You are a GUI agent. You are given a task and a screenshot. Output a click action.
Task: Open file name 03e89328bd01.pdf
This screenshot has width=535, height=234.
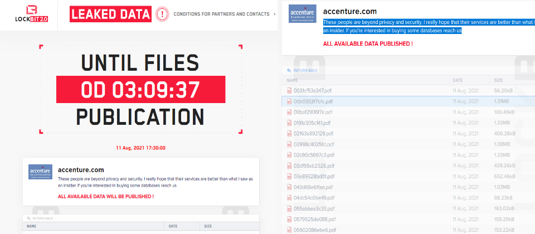pyautogui.click(x=314, y=177)
